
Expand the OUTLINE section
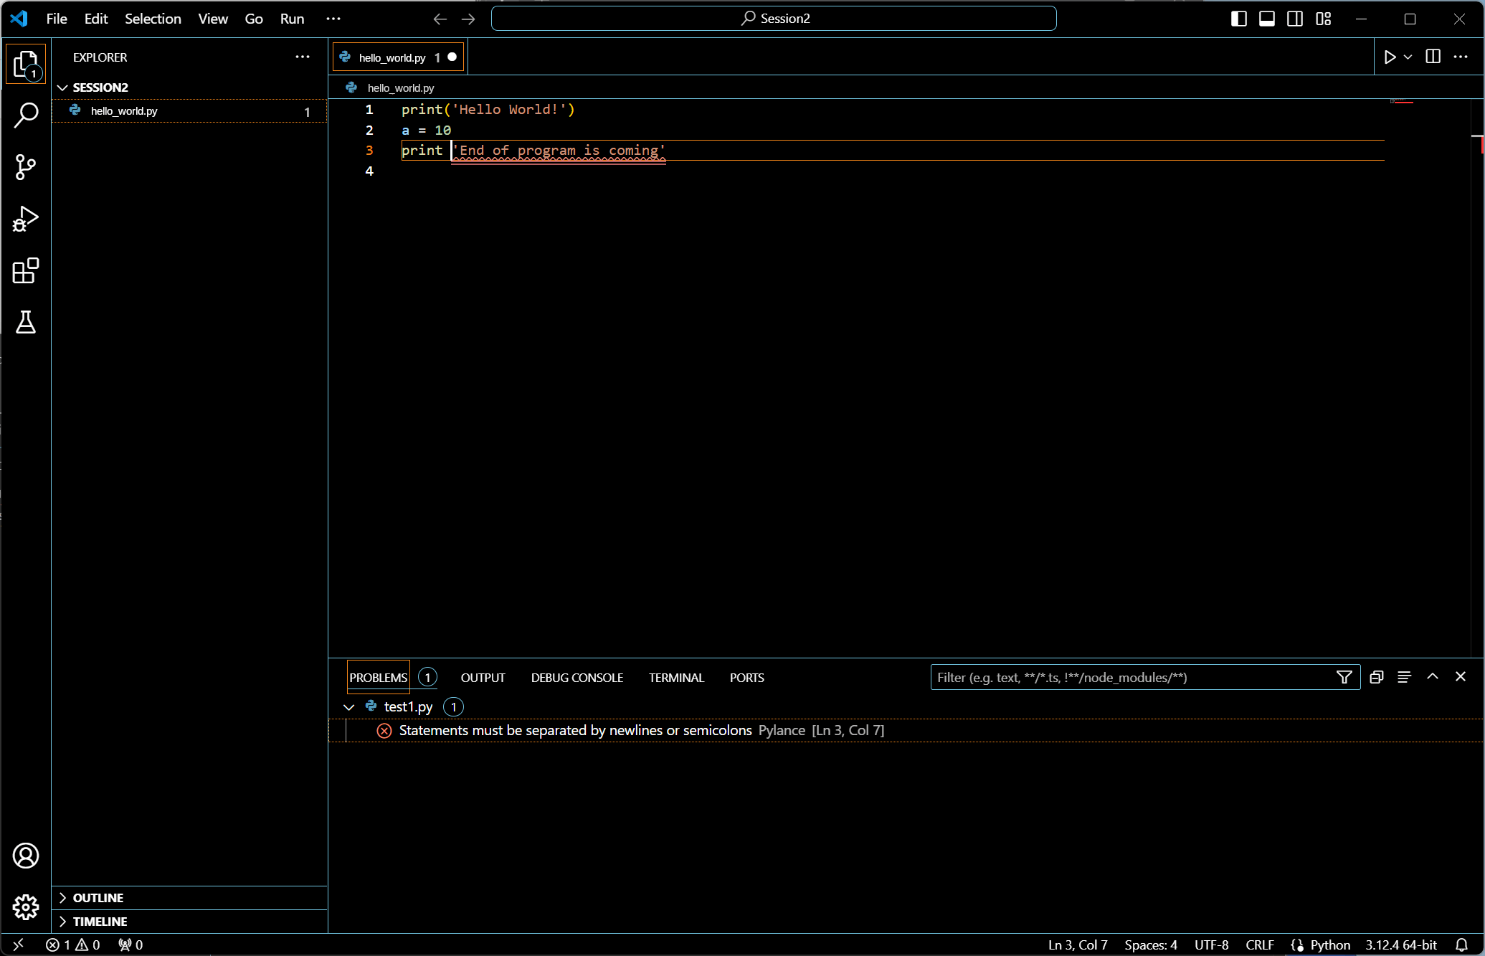click(x=98, y=898)
